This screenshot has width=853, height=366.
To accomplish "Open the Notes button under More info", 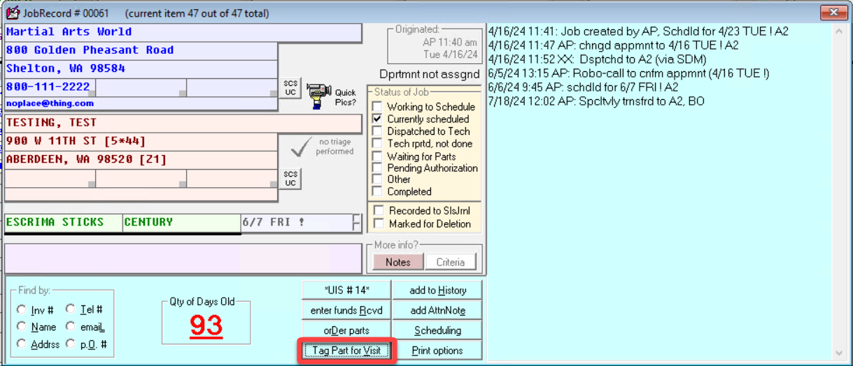I will click(x=397, y=262).
